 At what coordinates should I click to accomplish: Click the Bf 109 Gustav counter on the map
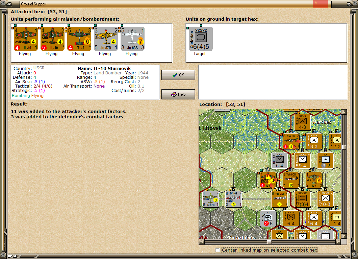[x=233, y=199]
